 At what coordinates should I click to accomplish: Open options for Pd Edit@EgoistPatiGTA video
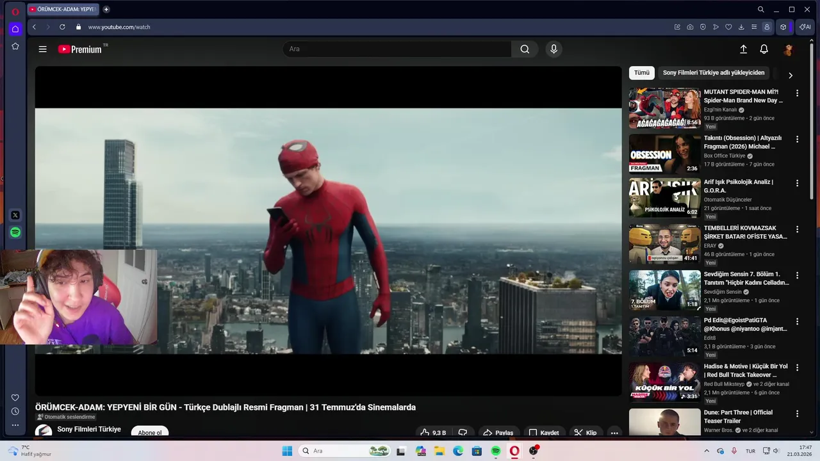[797, 321]
